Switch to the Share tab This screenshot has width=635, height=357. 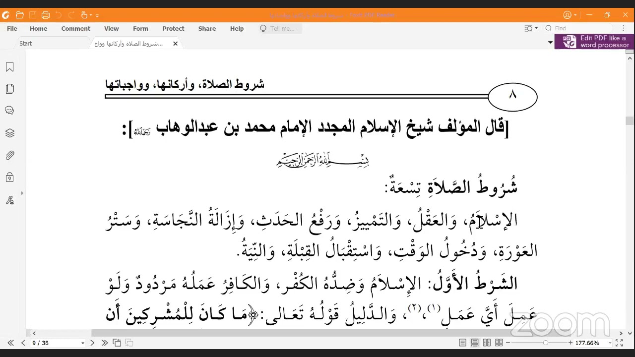point(207,29)
